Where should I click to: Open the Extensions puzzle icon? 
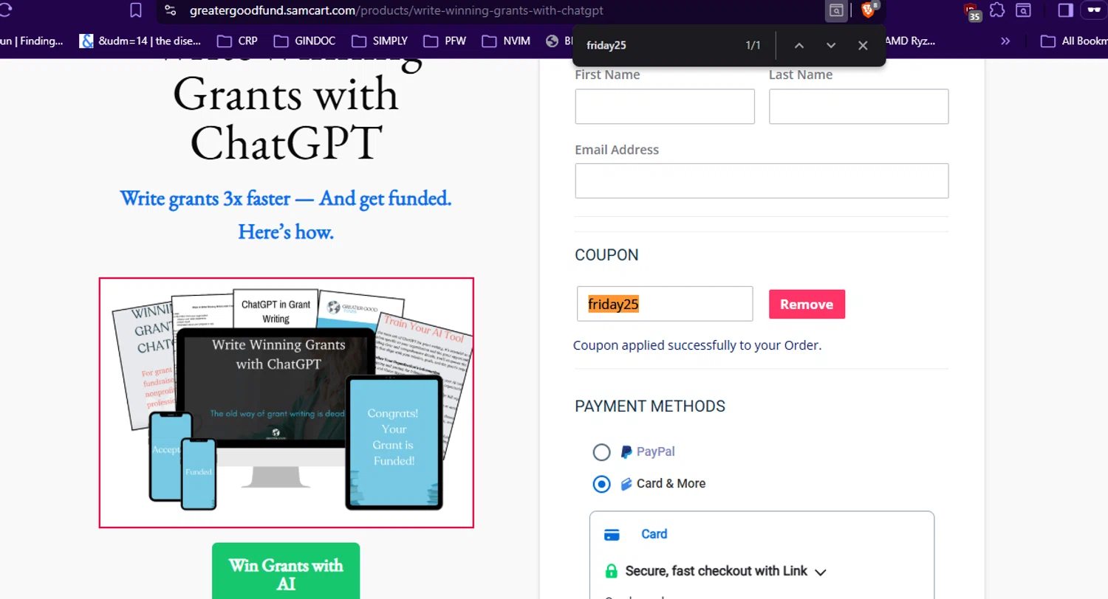pyautogui.click(x=997, y=10)
